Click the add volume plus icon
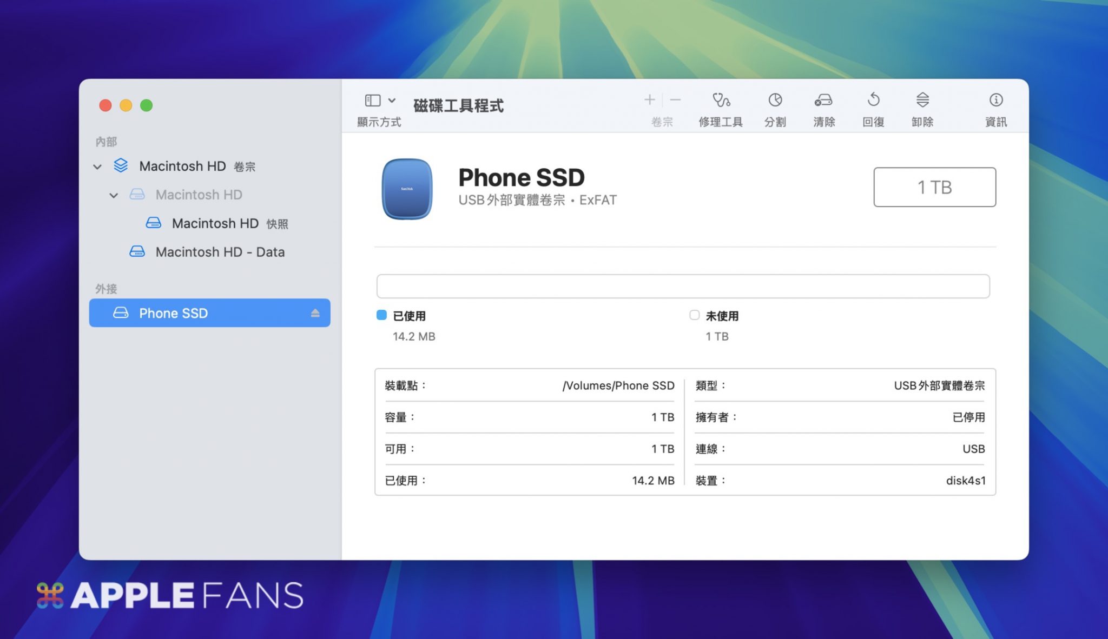This screenshot has height=639, width=1108. [649, 100]
